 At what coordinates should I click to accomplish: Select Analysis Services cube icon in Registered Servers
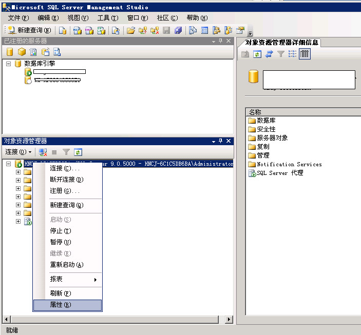pyautogui.click(x=22, y=52)
